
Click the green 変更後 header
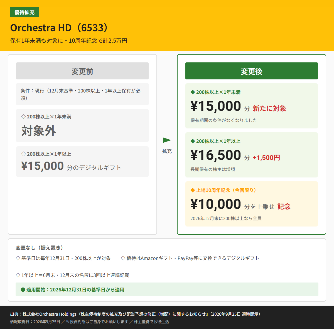(x=252, y=71)
